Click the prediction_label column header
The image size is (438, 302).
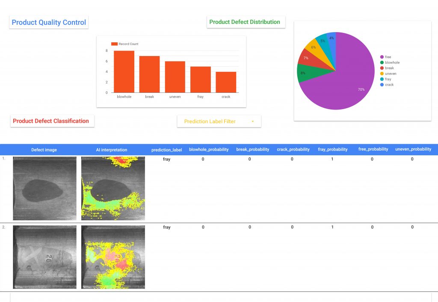166,150
